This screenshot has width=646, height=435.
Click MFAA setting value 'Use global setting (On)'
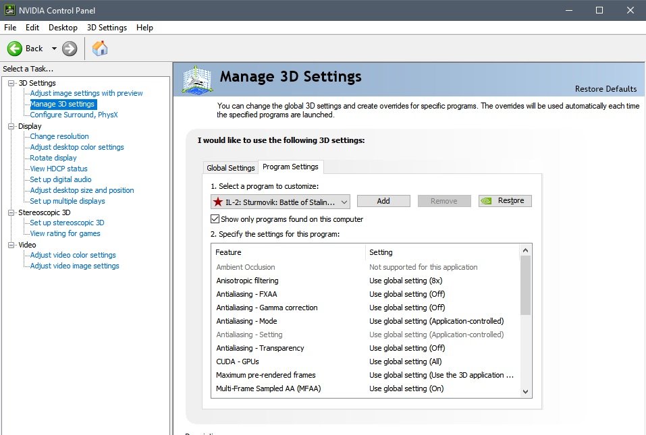[x=406, y=388]
